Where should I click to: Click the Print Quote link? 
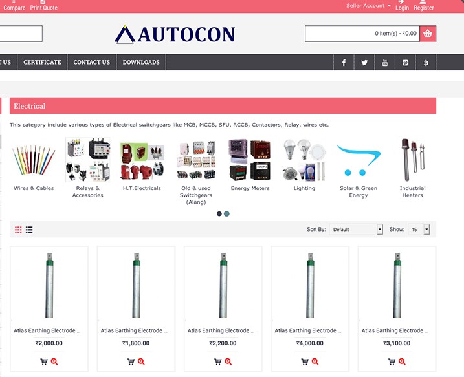coord(44,6)
